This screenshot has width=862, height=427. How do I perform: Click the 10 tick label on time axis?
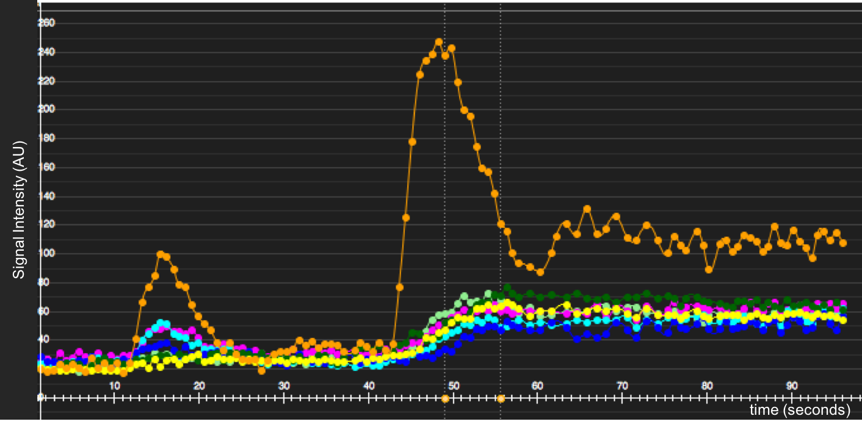click(x=114, y=386)
